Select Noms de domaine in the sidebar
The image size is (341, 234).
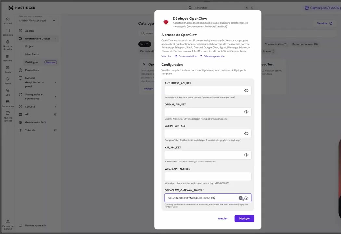point(7,45)
